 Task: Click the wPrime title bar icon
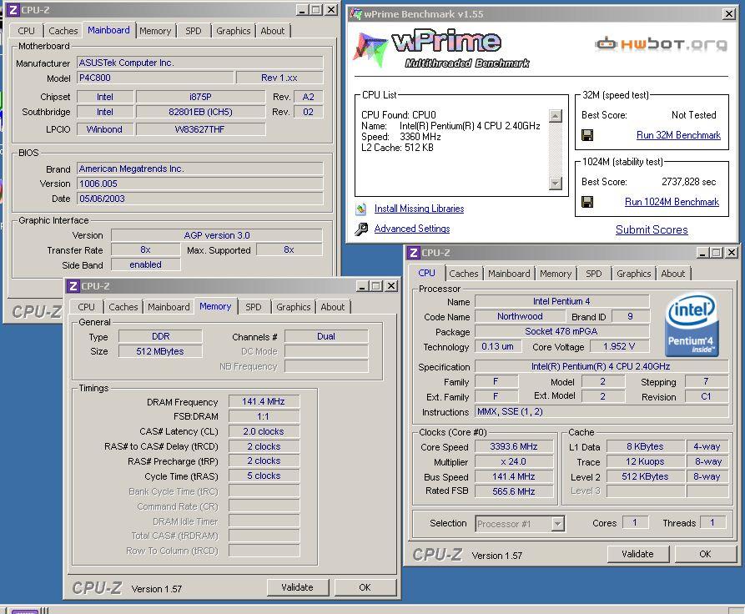(x=355, y=14)
